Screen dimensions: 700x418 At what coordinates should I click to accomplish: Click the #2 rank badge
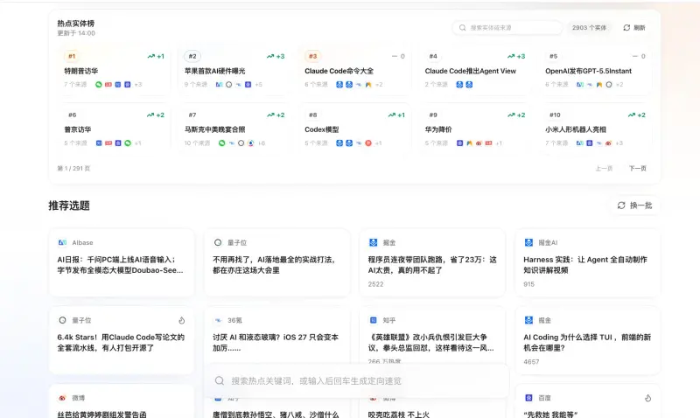pos(192,56)
